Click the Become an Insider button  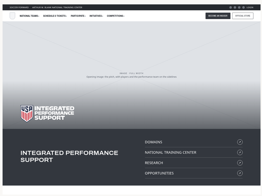tap(218, 16)
